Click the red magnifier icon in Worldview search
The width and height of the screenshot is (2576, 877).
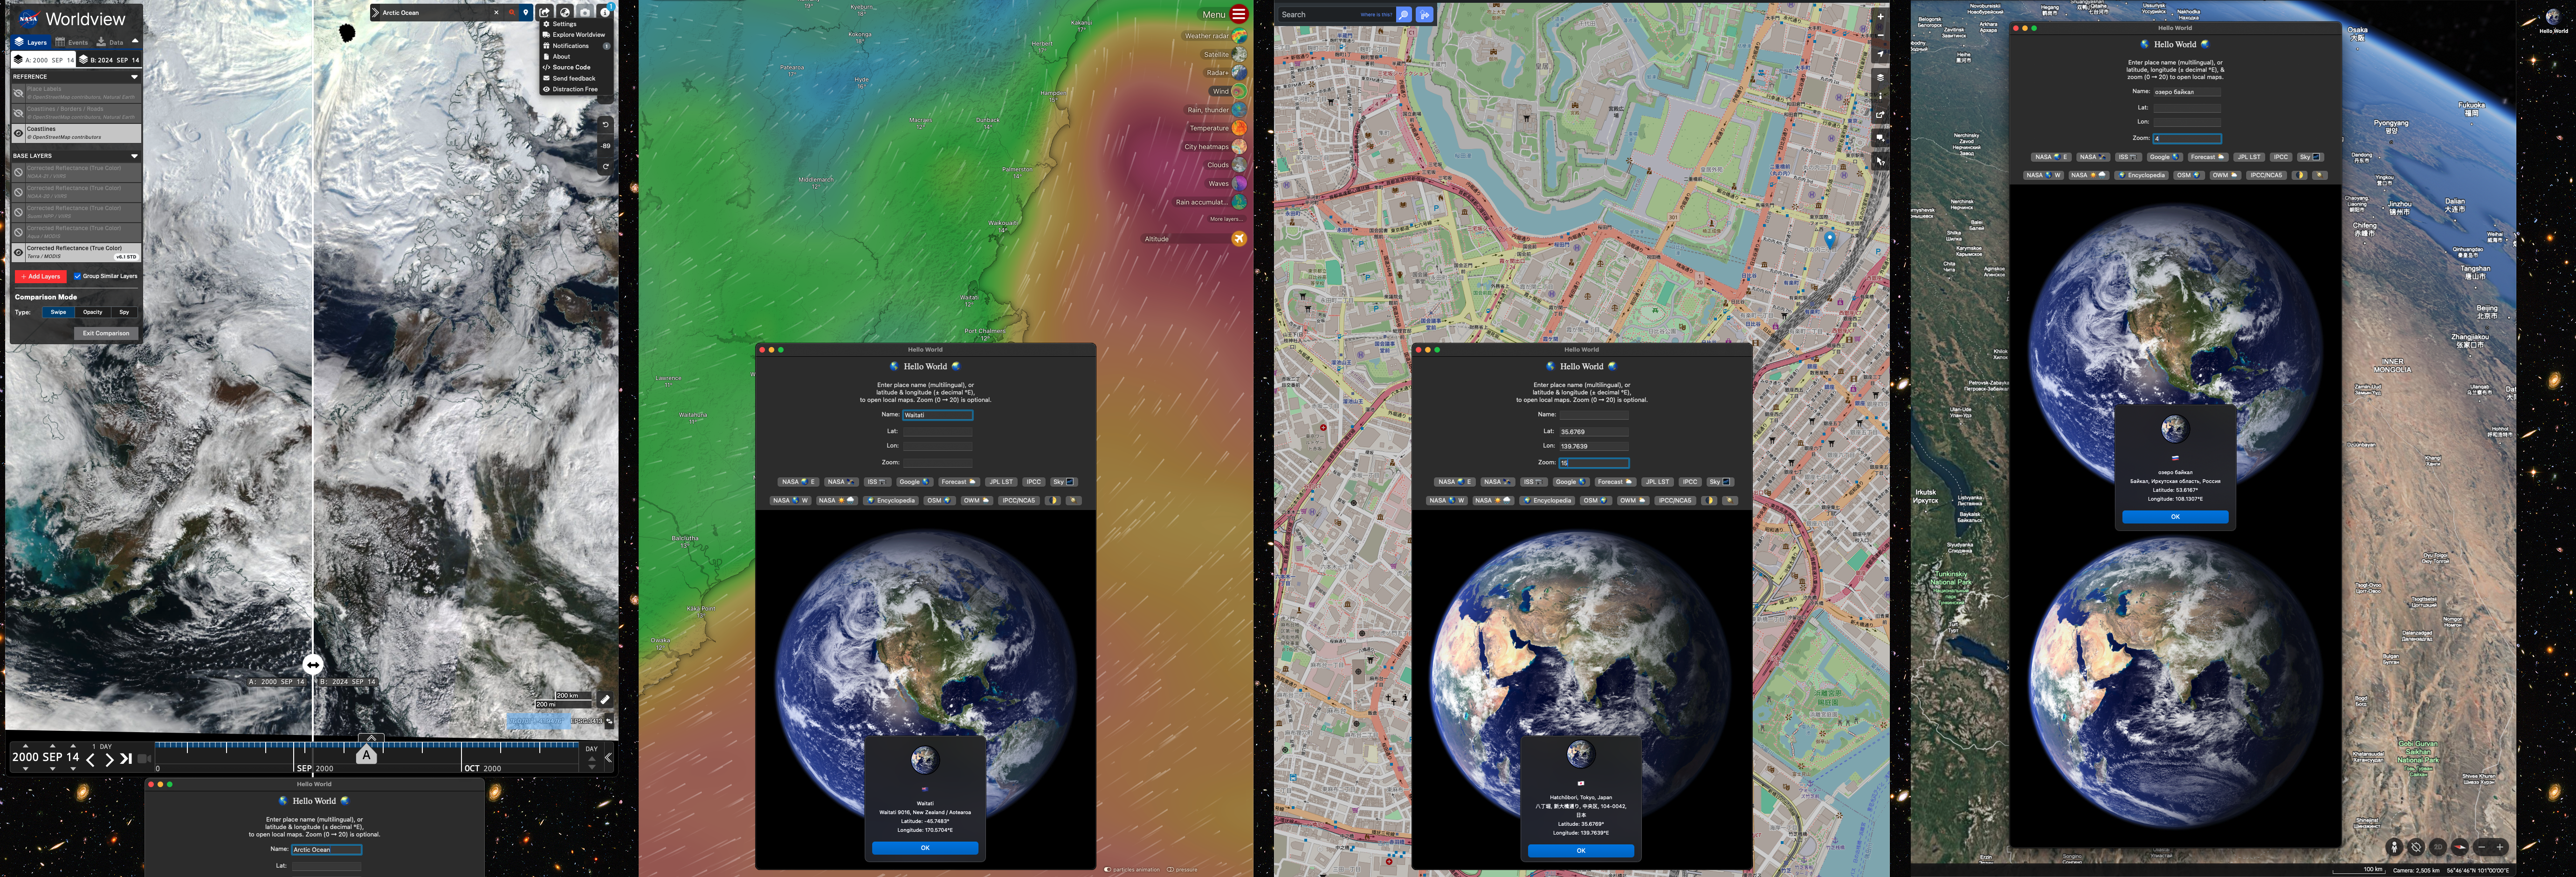coord(512,13)
